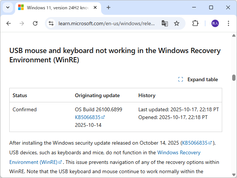237x178 pixels.
Task: Click scrollbar up arrow
Action: (x=234, y=36)
